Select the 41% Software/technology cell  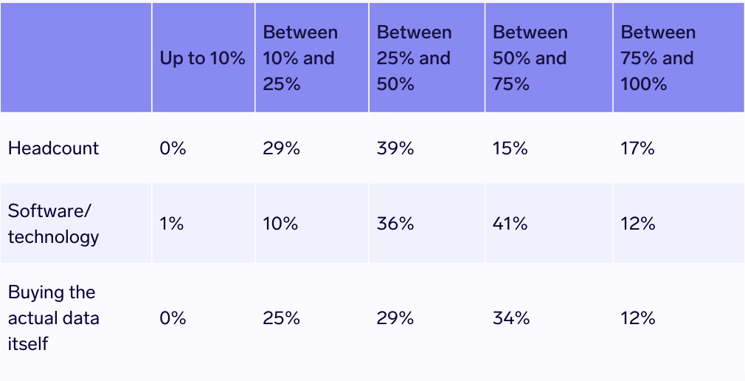point(510,224)
